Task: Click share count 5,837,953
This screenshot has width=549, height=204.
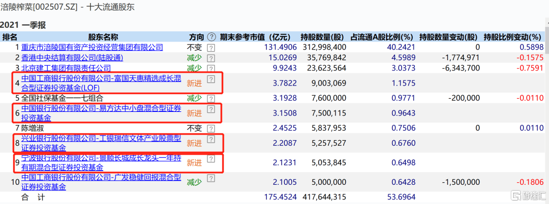Action: (328, 129)
